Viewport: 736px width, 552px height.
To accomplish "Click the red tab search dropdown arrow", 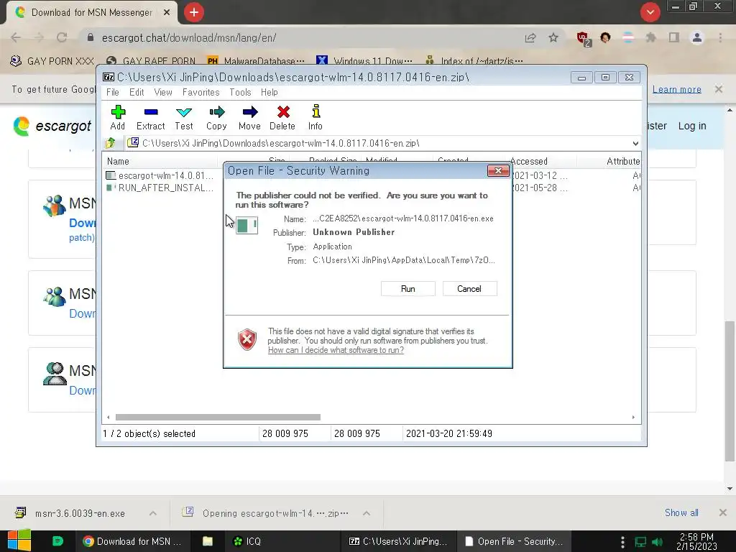I will (x=650, y=12).
